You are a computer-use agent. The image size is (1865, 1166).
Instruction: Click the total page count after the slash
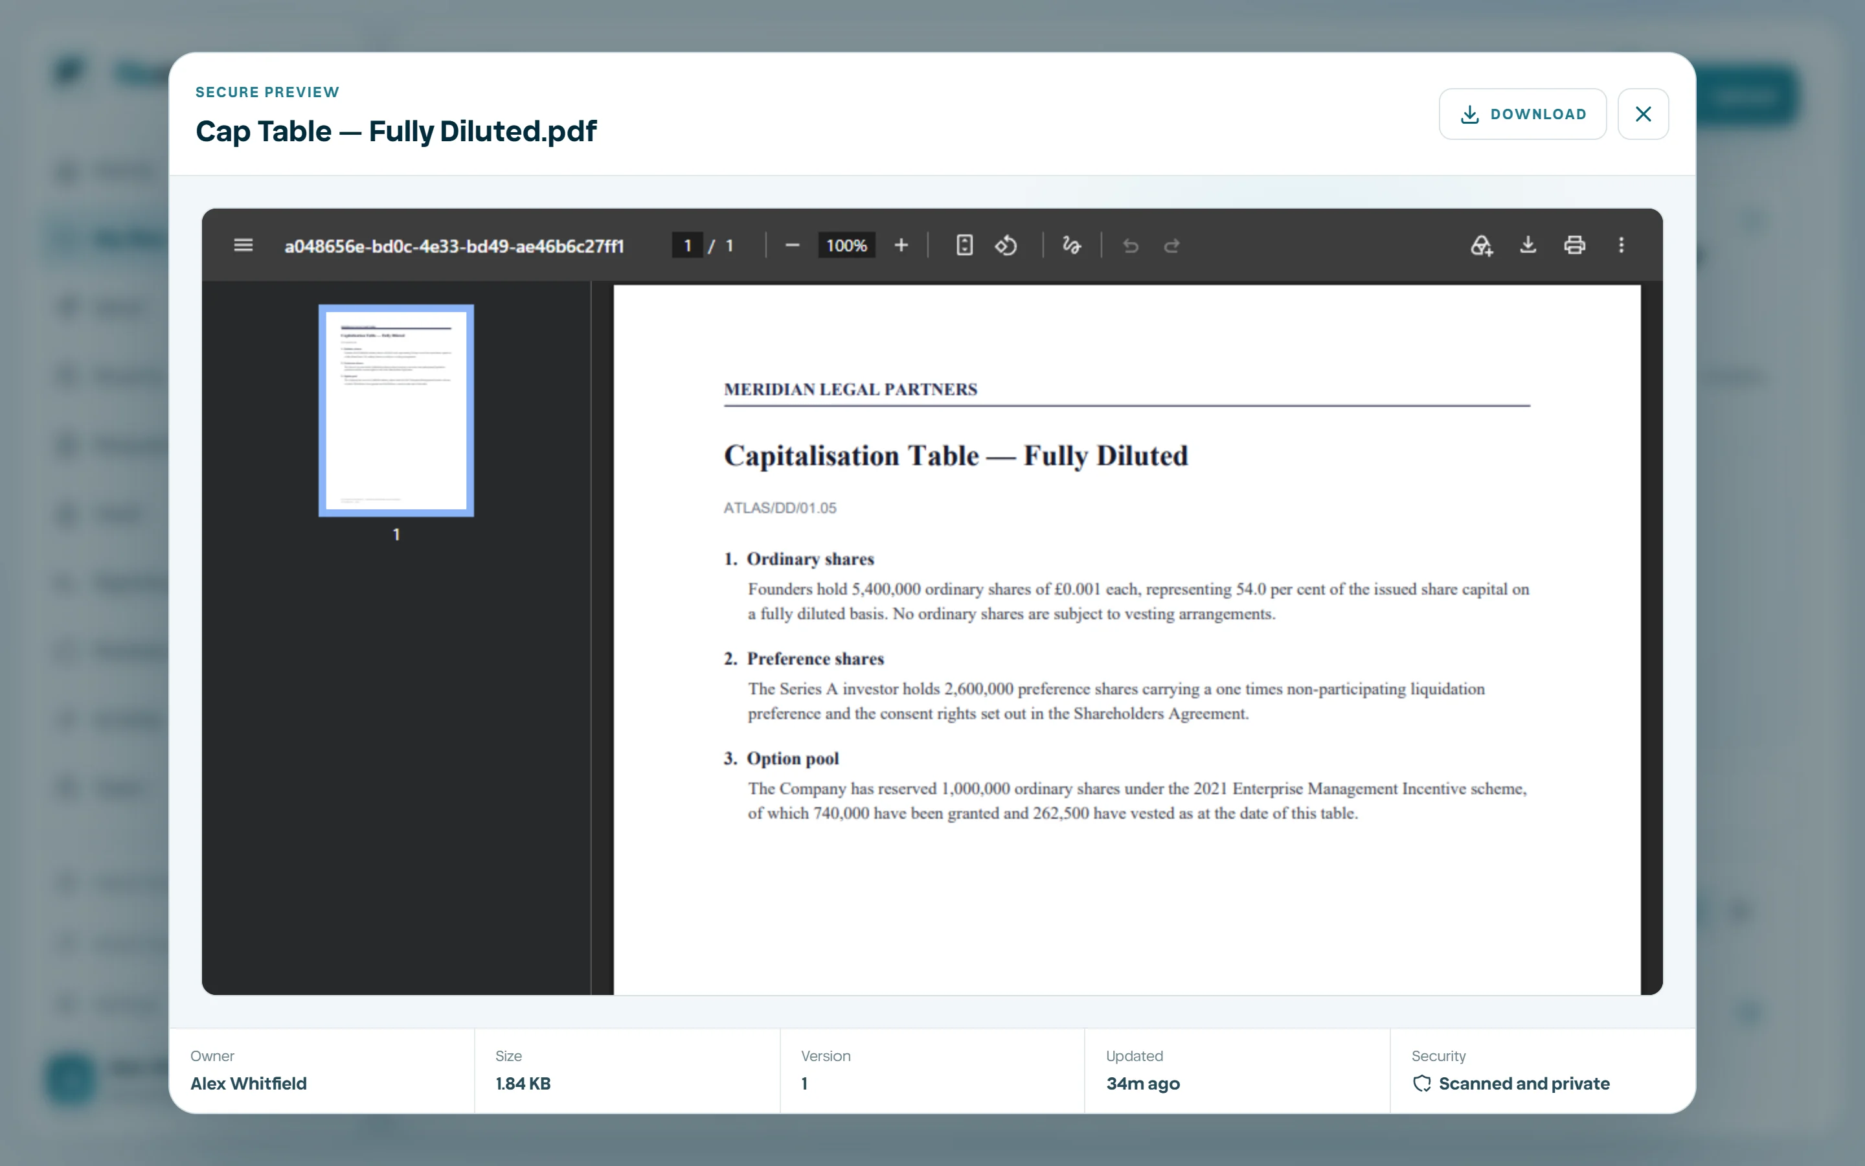pos(729,246)
